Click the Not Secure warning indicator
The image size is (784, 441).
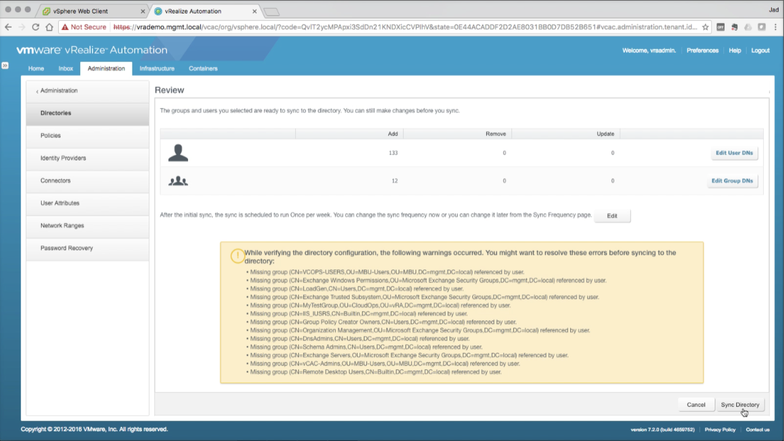point(83,27)
